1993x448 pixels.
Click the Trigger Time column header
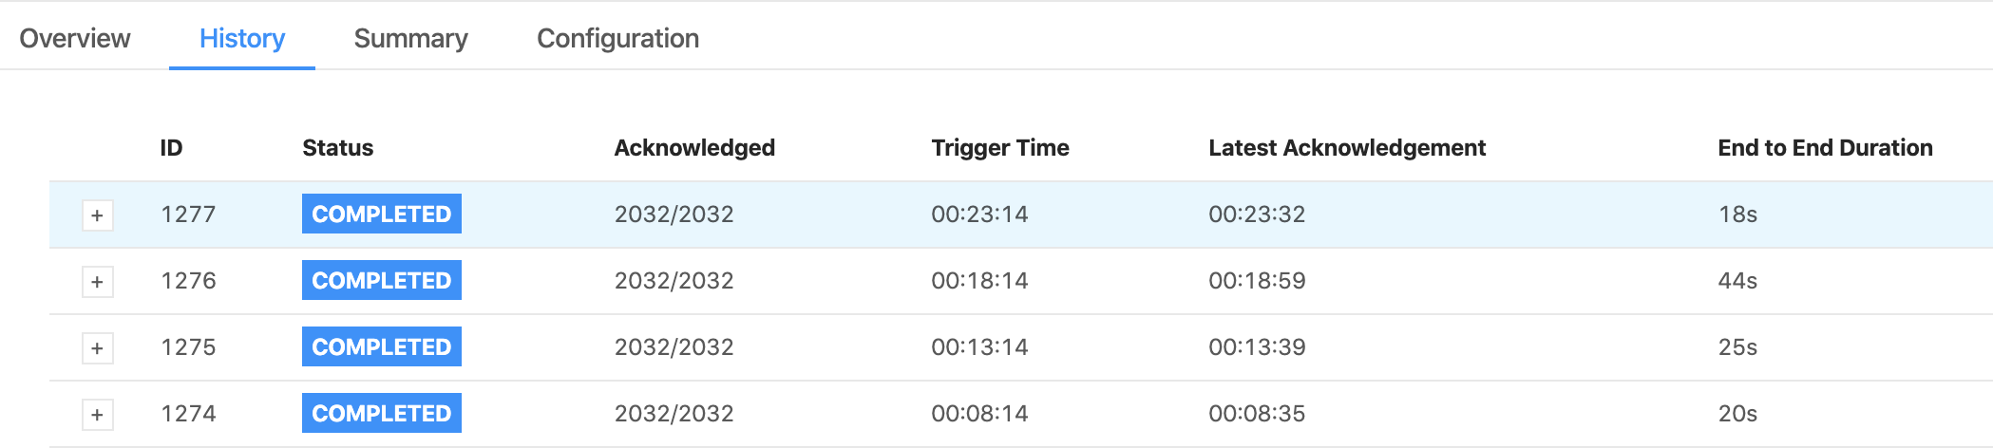pyautogui.click(x=1000, y=148)
